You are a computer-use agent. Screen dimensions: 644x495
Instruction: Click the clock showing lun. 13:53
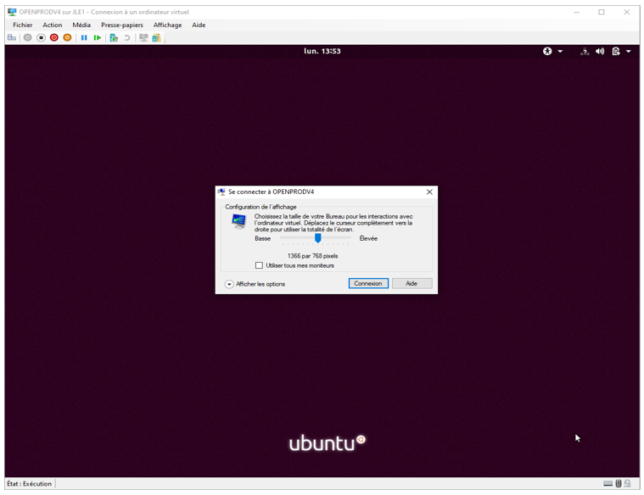322,52
